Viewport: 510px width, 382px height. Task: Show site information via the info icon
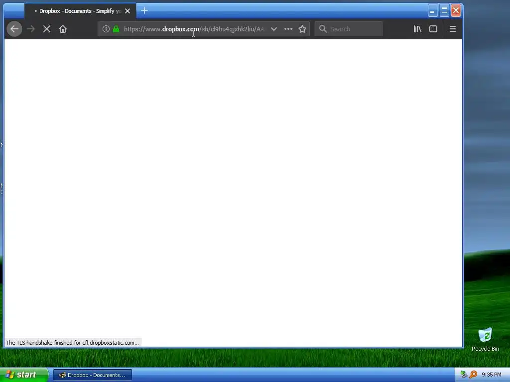106,29
